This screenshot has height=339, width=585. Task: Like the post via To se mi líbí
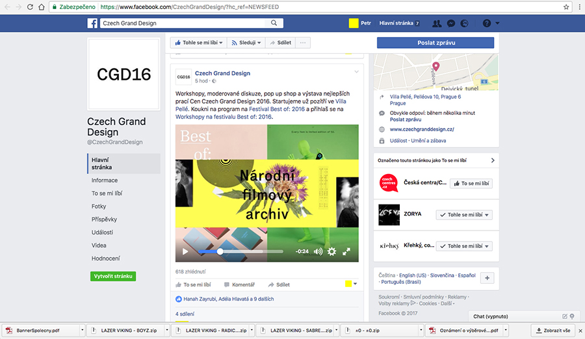coord(193,284)
